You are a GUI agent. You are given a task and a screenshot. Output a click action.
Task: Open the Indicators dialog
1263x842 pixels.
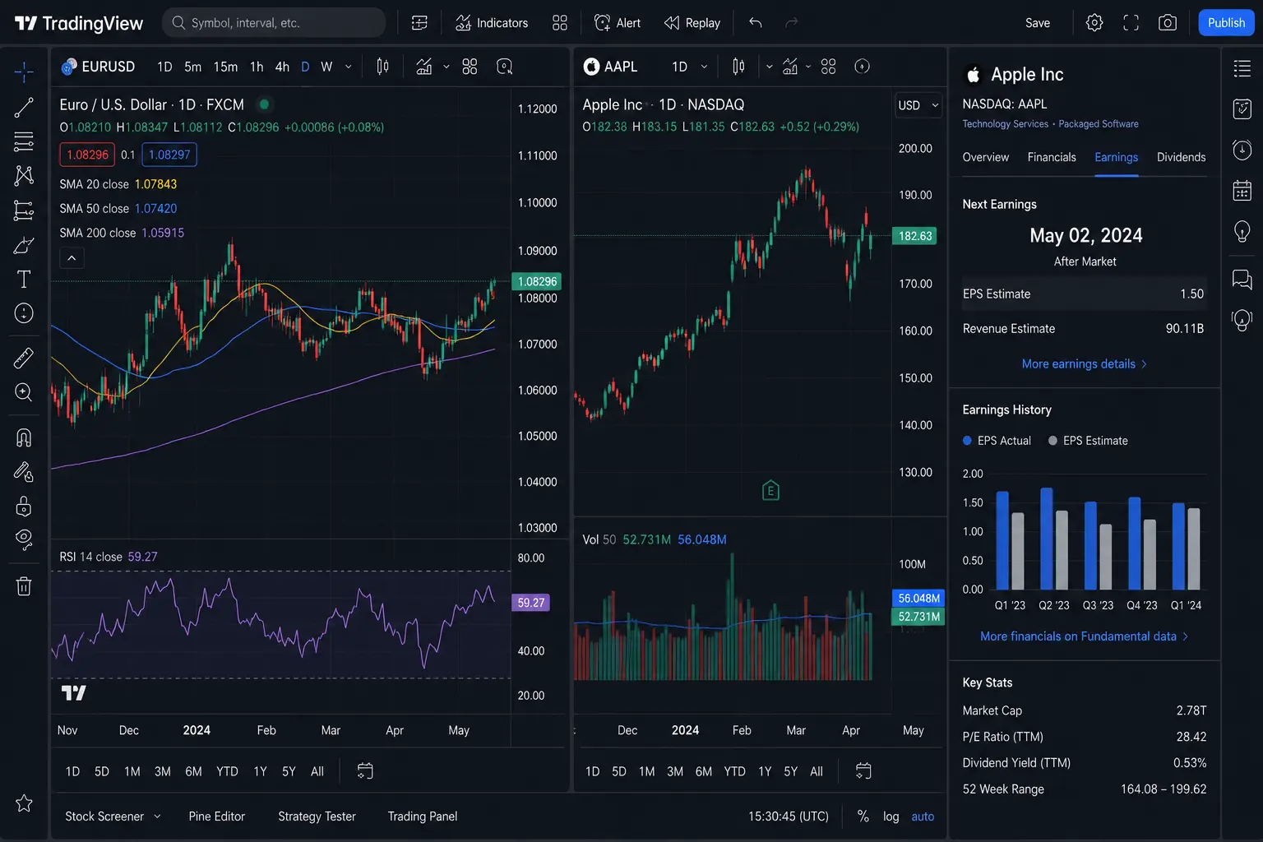tap(492, 23)
